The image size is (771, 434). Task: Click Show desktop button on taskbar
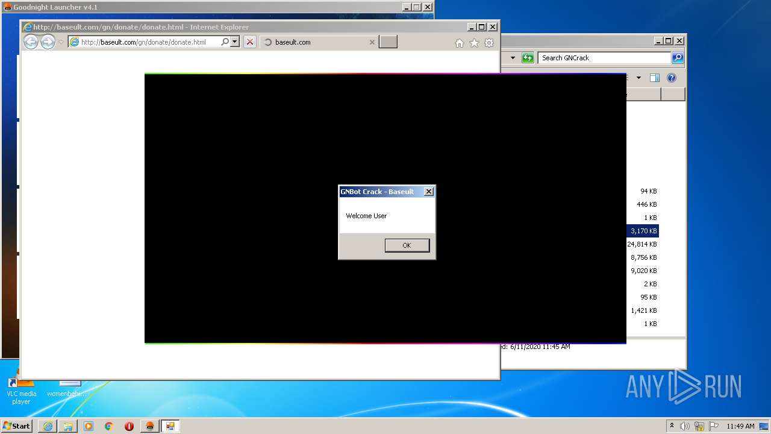pos(764,426)
